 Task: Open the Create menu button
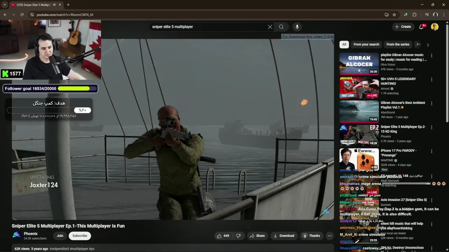(x=403, y=27)
